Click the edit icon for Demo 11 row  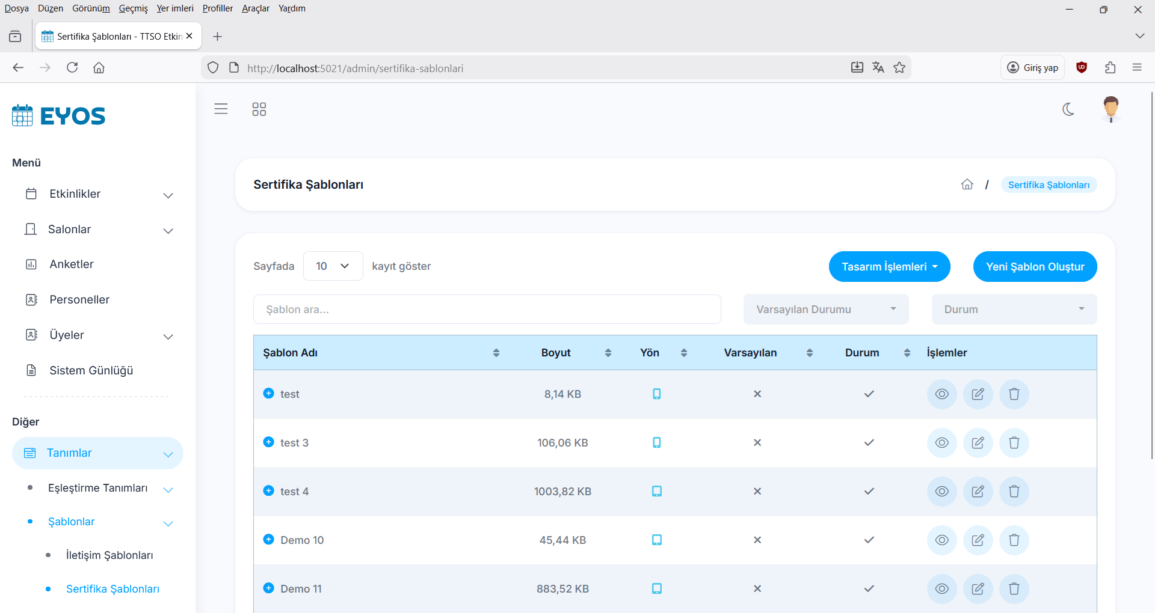point(978,589)
